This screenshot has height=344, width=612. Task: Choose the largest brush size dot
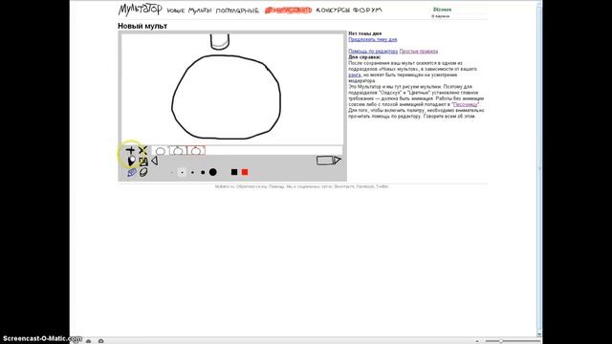212,172
